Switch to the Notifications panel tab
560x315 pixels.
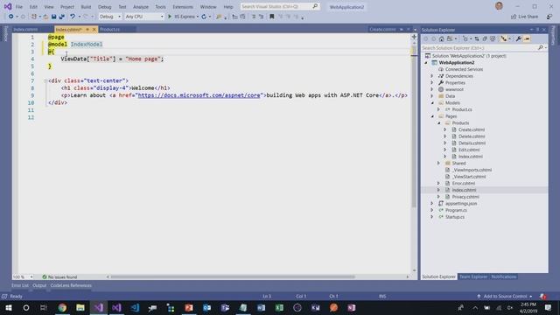coord(504,276)
